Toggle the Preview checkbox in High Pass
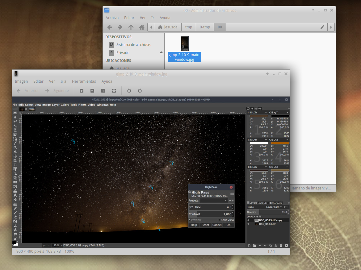 pos(190,220)
